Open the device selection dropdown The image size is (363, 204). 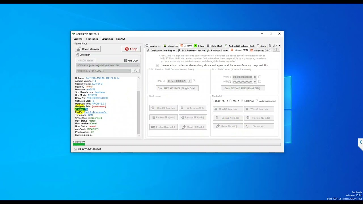click(107, 65)
